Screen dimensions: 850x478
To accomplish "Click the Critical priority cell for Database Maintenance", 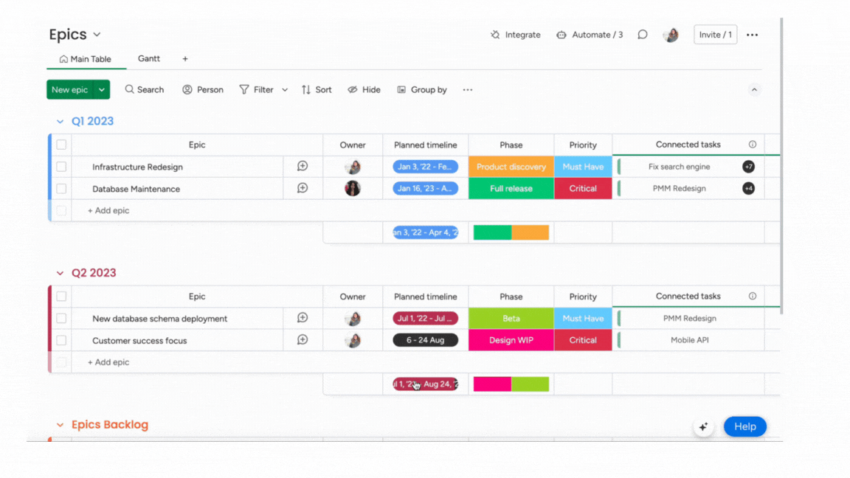I will [583, 188].
